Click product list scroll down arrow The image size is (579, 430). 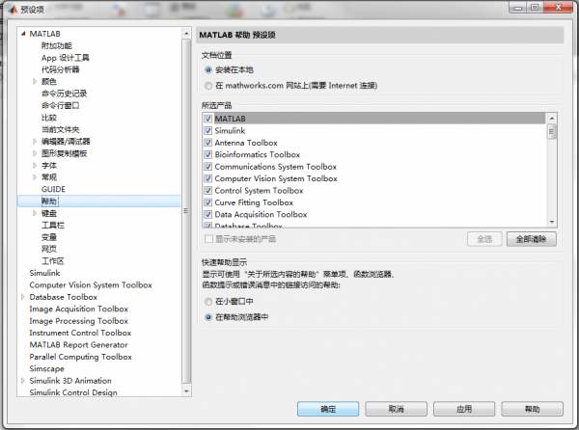(x=552, y=222)
